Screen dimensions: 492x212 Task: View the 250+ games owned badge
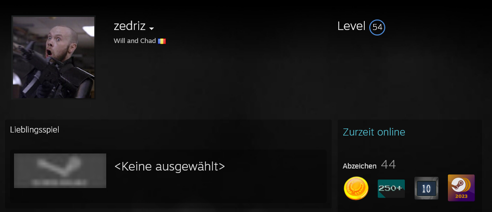pos(391,188)
